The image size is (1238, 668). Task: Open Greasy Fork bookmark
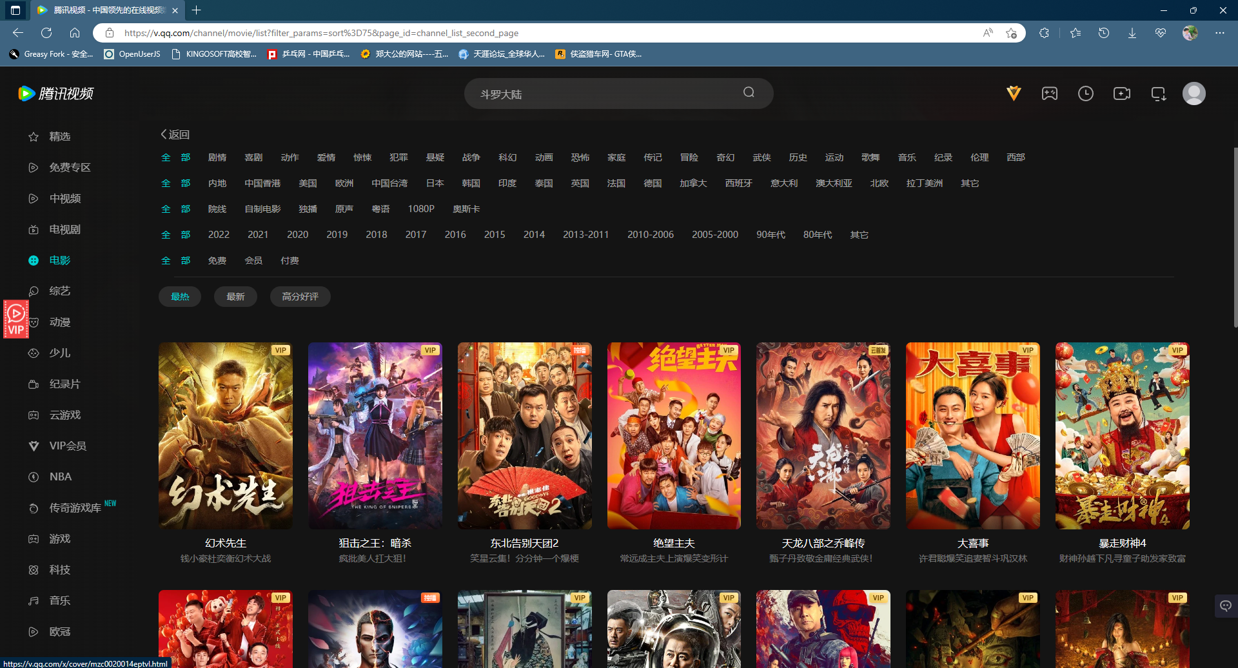pyautogui.click(x=52, y=54)
